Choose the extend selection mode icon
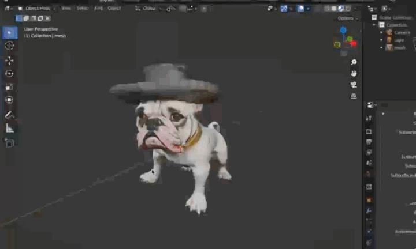This screenshot has width=416, height=249. click(x=26, y=18)
